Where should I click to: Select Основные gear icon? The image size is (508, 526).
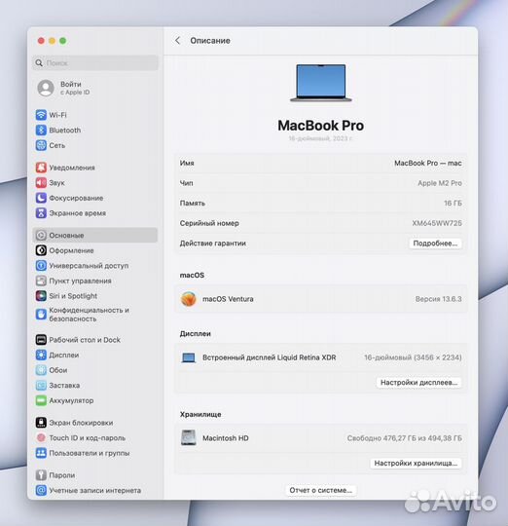click(41, 235)
